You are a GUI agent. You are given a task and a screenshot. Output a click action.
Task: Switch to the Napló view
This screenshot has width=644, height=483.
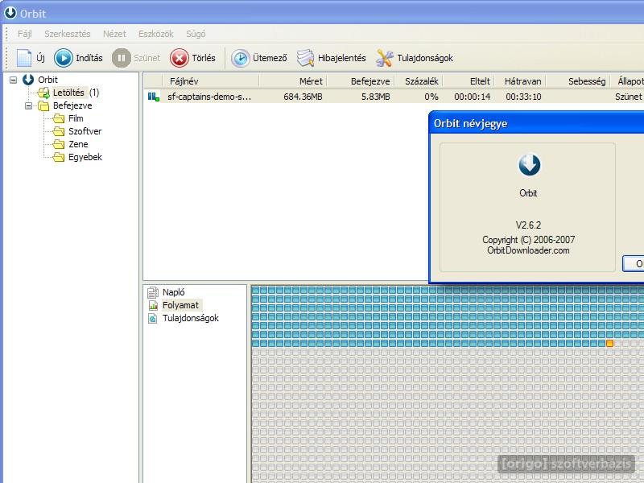[x=173, y=292]
